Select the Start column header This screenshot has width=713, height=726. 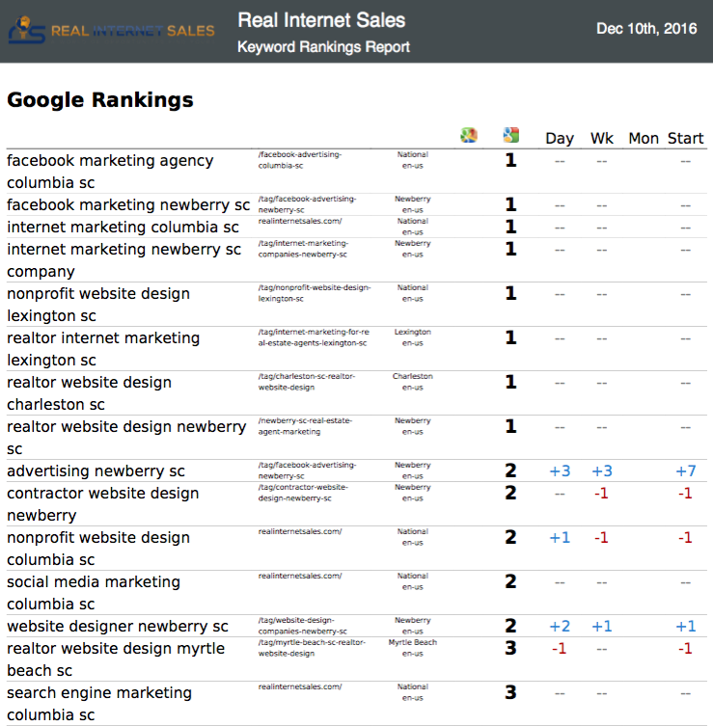tap(686, 138)
